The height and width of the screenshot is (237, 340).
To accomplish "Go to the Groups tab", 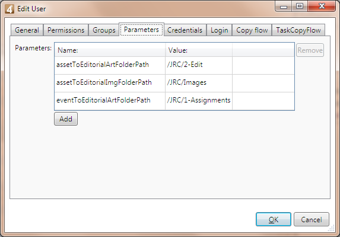I will (104, 30).
